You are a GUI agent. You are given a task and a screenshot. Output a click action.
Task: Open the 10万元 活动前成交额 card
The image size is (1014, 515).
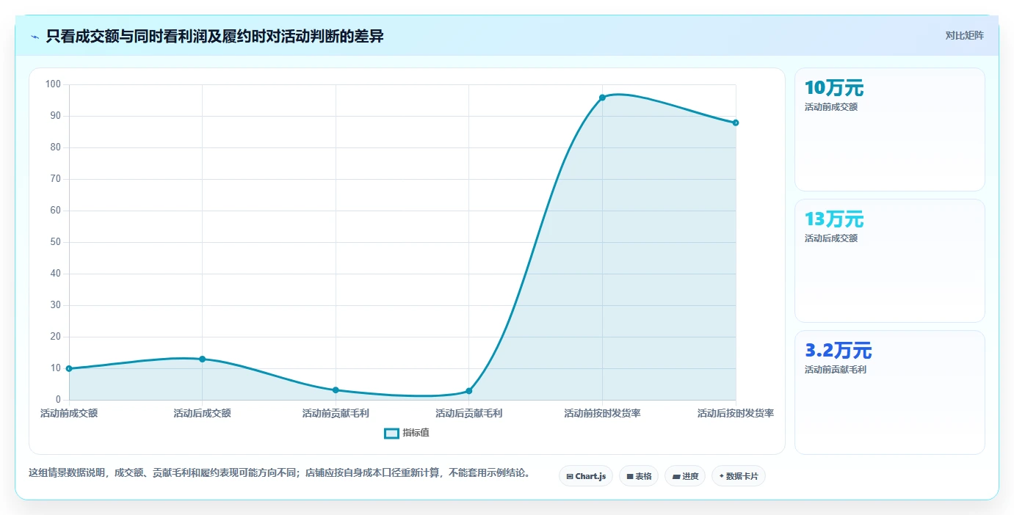click(889, 129)
